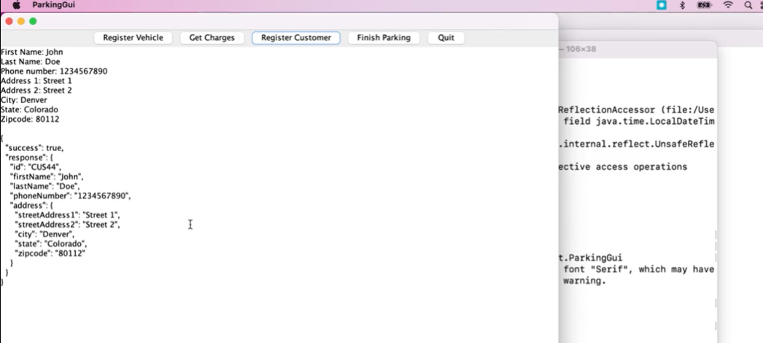Screen dimensions: 763x343
Task: Click the '"lastName": "Doe"' JSON line
Action: click(44, 186)
